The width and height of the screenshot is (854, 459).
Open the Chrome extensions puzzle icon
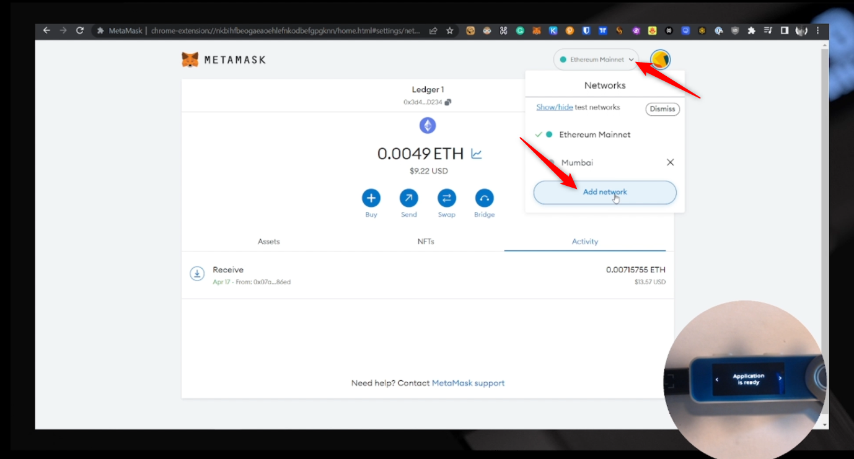(x=751, y=30)
